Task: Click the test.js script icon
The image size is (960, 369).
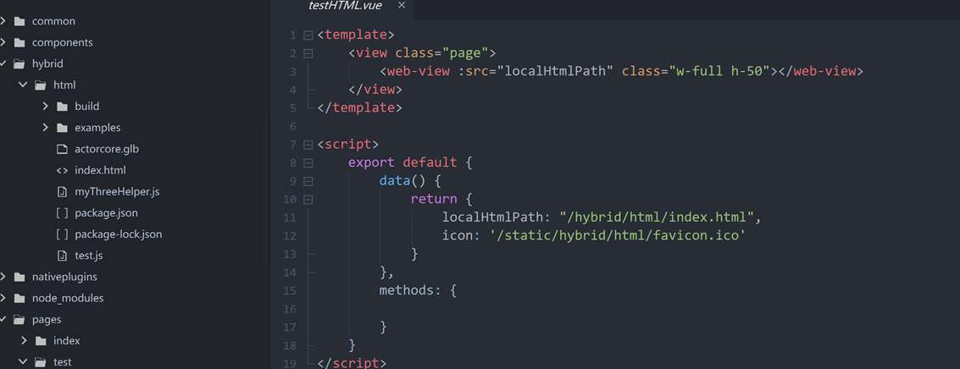Action: pyautogui.click(x=62, y=256)
